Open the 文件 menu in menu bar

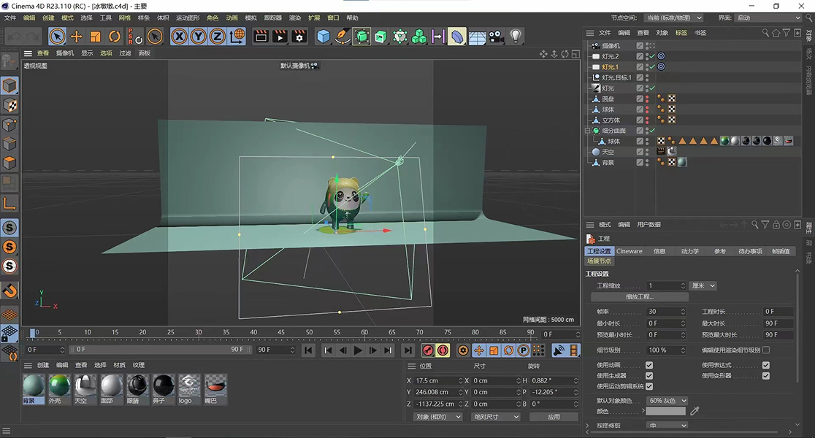tap(10, 18)
